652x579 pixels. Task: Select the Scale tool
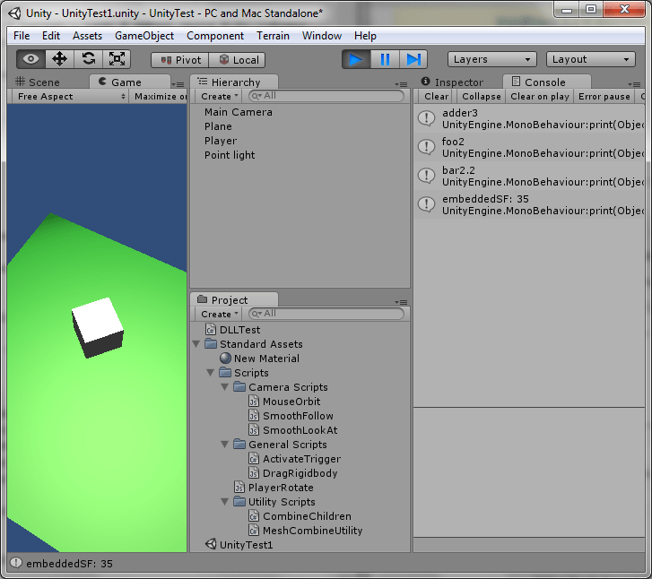pyautogui.click(x=117, y=59)
